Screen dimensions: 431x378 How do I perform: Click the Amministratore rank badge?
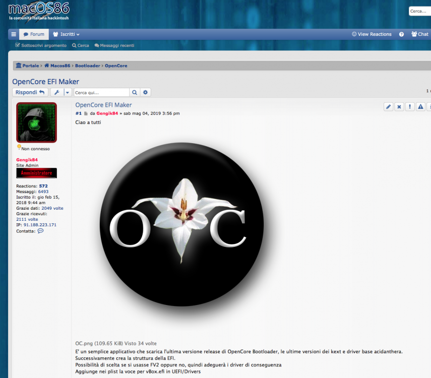pos(37,173)
